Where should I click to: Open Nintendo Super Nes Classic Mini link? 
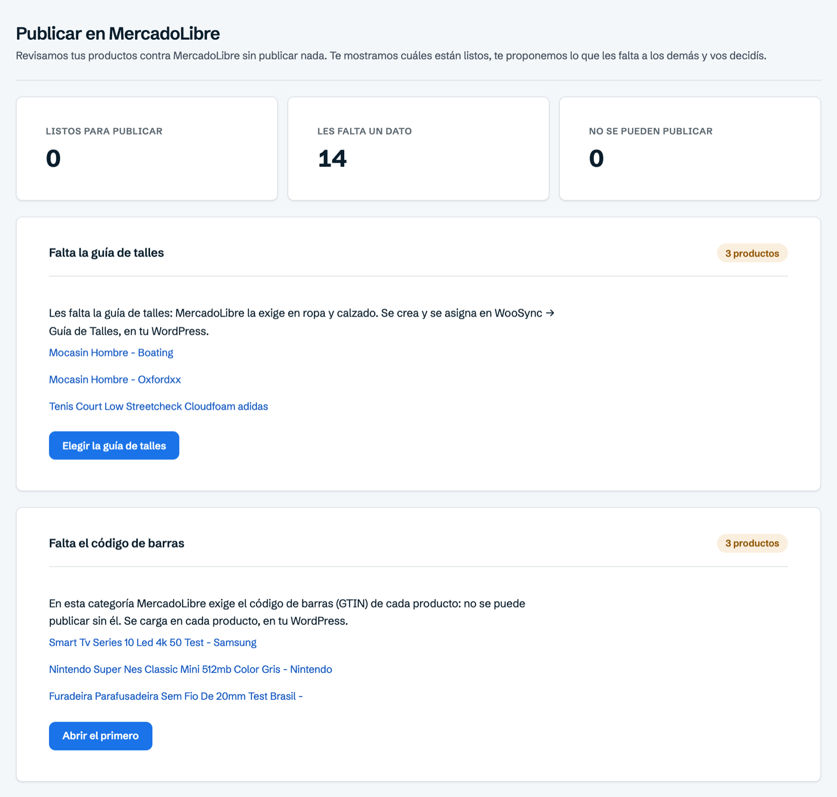click(x=190, y=669)
